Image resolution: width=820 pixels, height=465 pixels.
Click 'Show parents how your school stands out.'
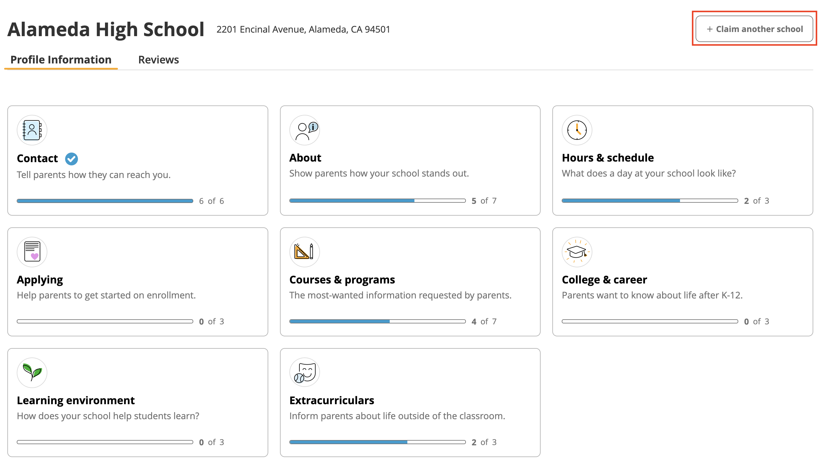(379, 173)
